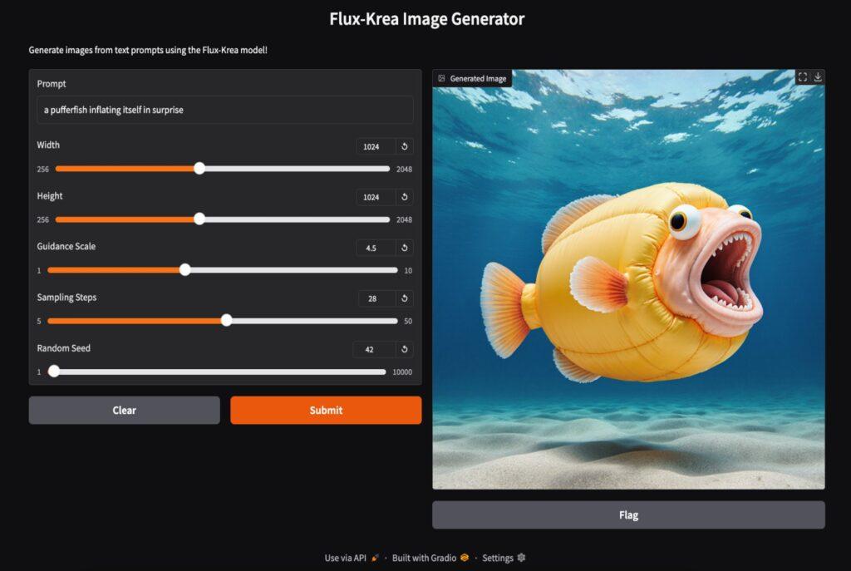Image resolution: width=851 pixels, height=571 pixels.
Task: Click the API rocket icon
Action: pos(375,558)
